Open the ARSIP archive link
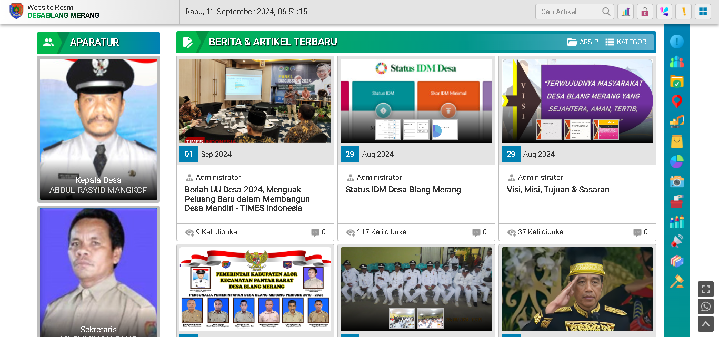Screen dimensions: 719x337 [x=583, y=42]
